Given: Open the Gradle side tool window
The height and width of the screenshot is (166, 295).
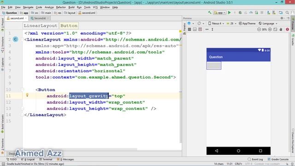Looking at the screenshot, I should [x=293, y=40].
